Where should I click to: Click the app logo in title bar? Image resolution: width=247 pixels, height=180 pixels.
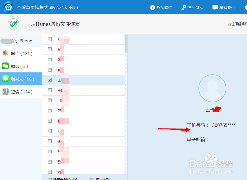click(x=9, y=7)
